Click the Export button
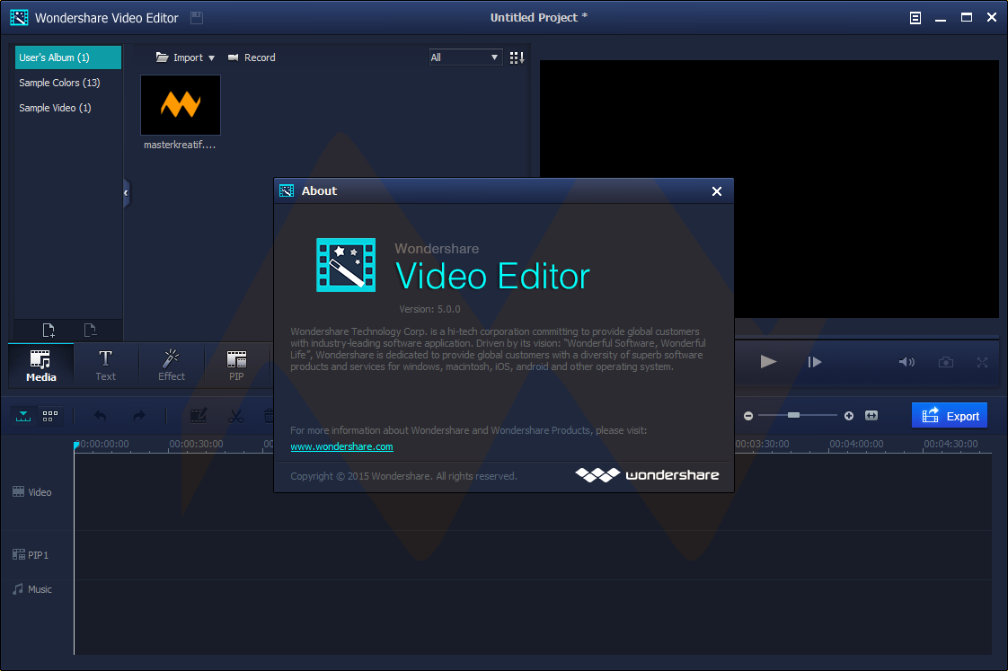The width and height of the screenshot is (1008, 671). point(950,416)
